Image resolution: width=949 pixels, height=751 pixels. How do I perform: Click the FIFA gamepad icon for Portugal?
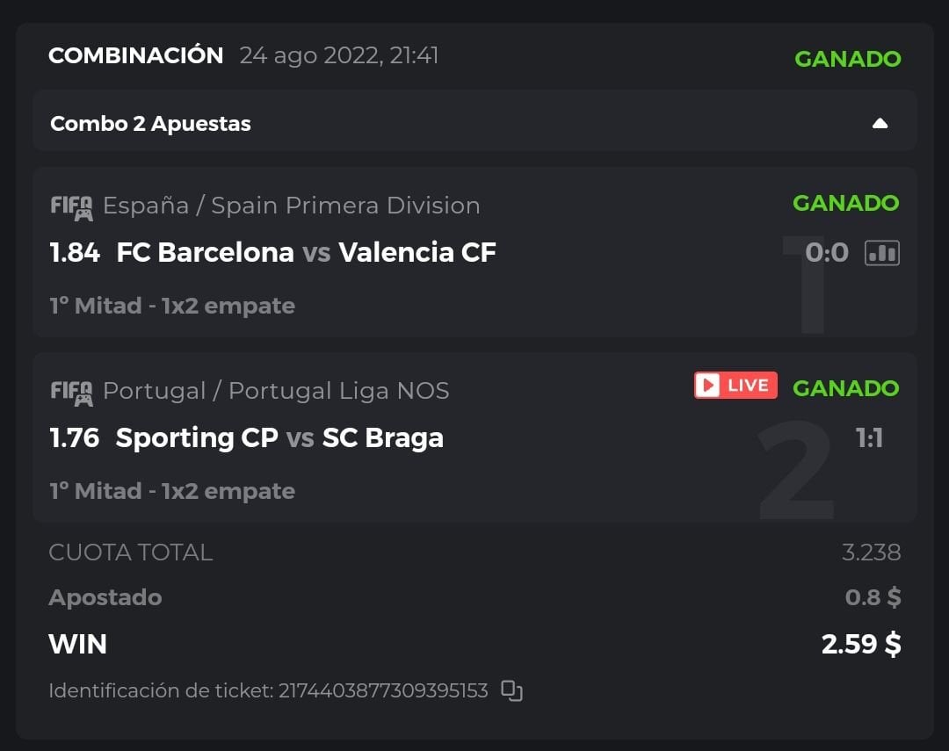click(71, 393)
